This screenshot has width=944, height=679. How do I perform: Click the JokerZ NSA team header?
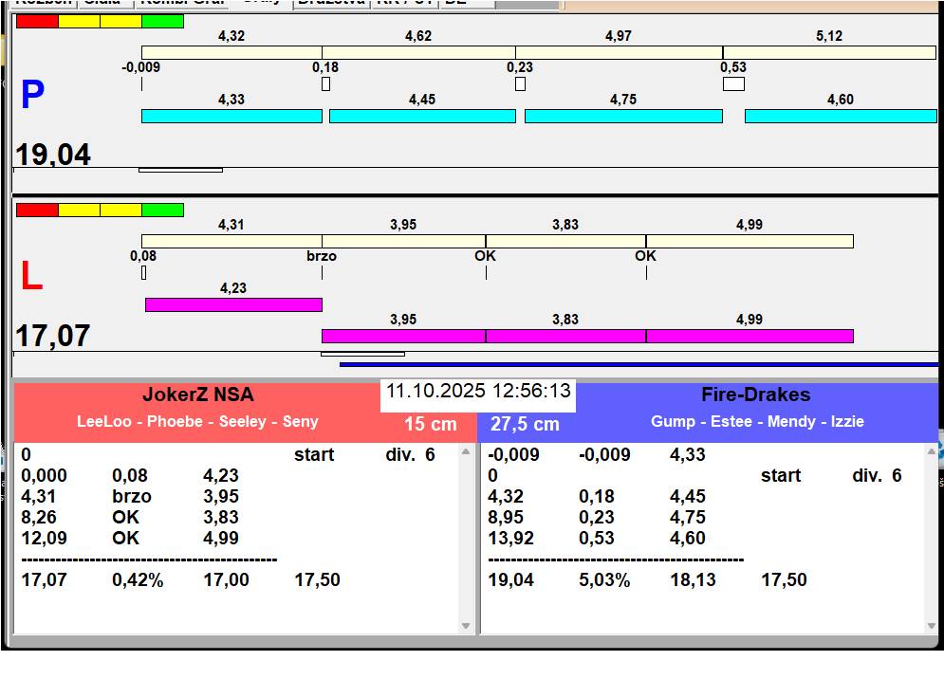[x=197, y=395]
